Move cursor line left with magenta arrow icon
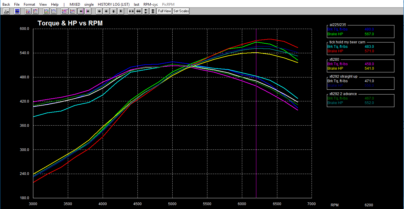 (80, 11)
